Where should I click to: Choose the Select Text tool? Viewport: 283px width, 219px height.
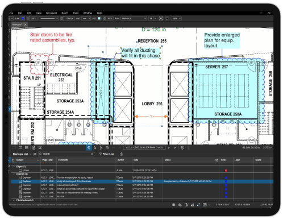[x=101, y=148]
